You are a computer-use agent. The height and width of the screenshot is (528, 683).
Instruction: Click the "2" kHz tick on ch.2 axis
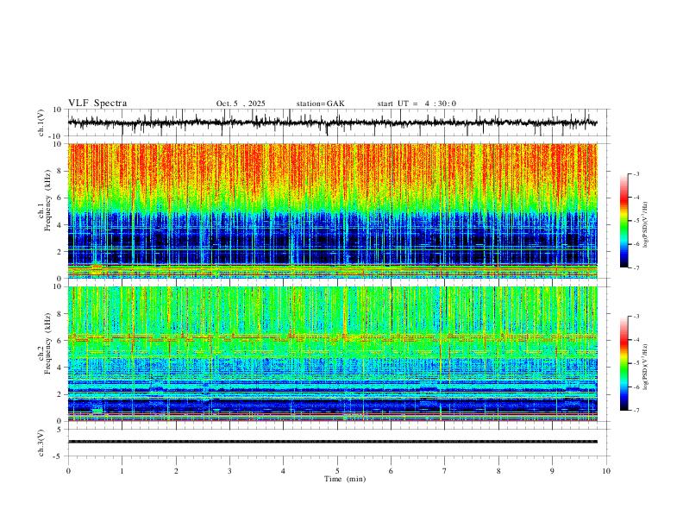click(x=60, y=394)
